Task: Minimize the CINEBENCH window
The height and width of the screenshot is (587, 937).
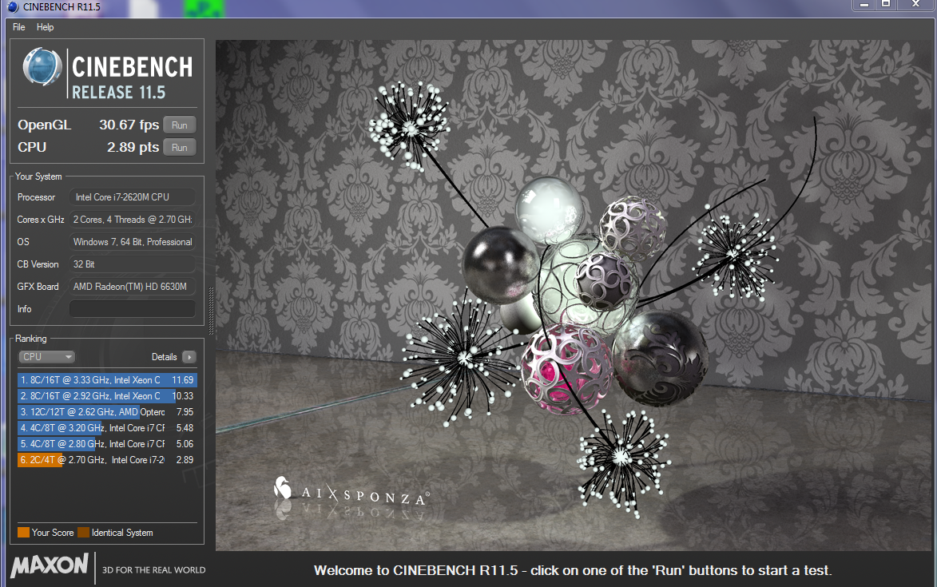Action: [864, 5]
